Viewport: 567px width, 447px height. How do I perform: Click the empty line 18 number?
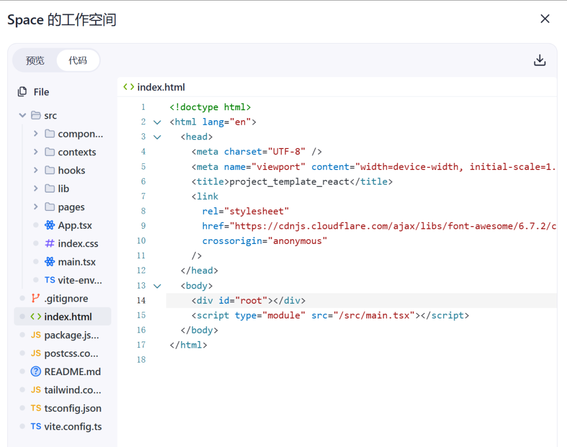(x=141, y=359)
